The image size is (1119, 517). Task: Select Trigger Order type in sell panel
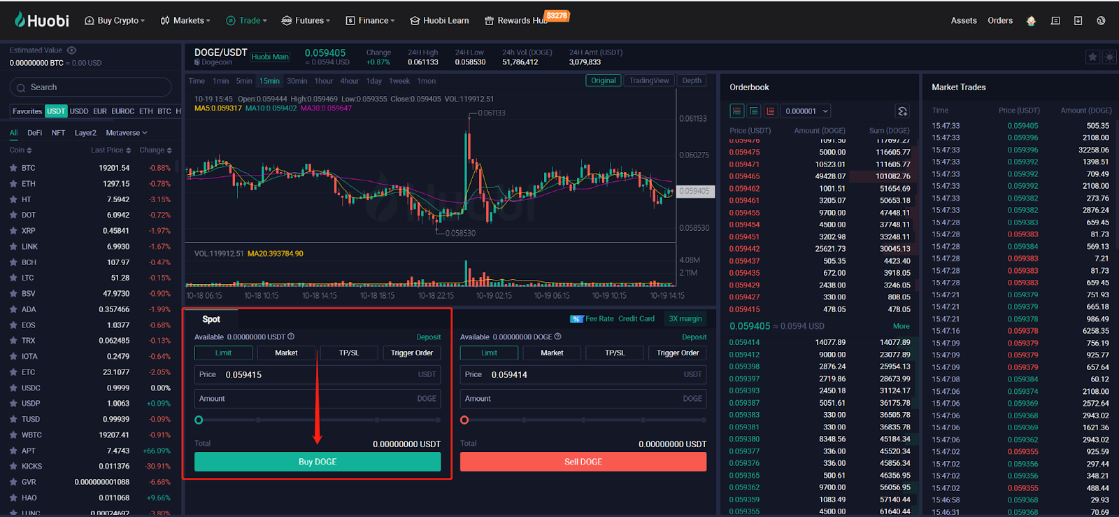pyautogui.click(x=678, y=353)
